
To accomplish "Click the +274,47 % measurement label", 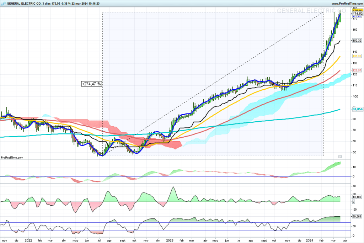I will click(x=91, y=84).
